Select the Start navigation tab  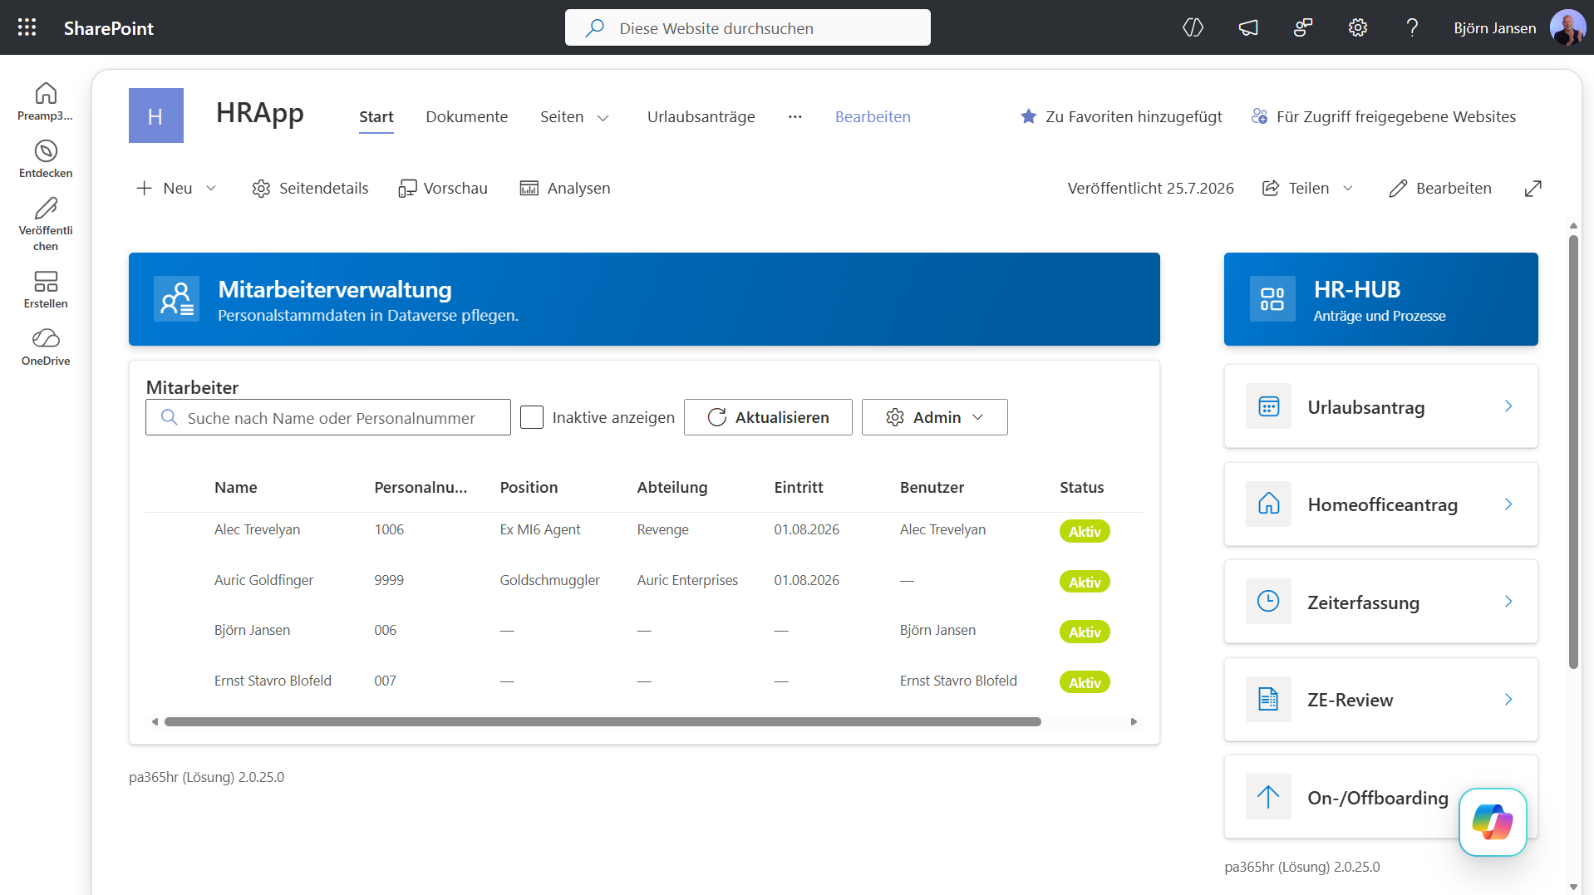pos(376,116)
